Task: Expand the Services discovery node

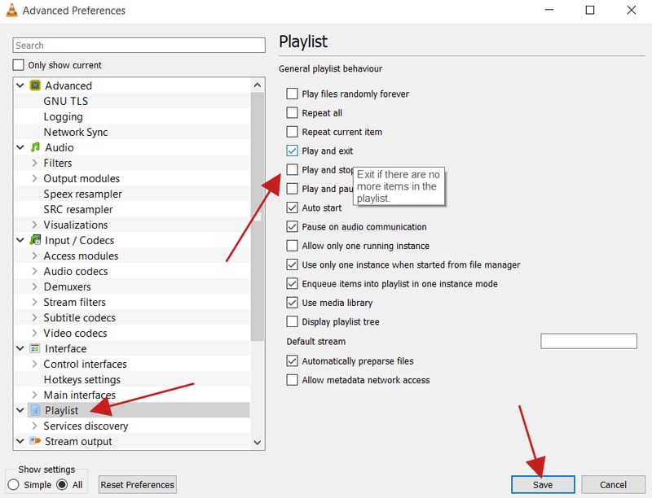Action: pos(35,426)
